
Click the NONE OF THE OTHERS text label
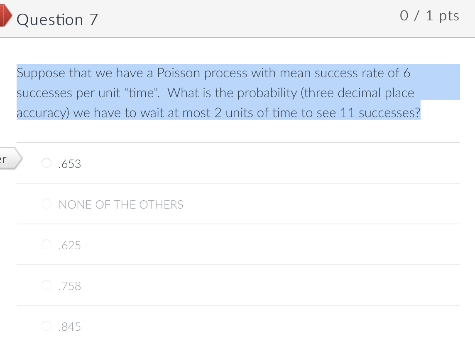click(120, 204)
